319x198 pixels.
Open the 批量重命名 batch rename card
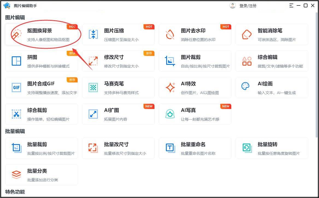tap(195, 148)
